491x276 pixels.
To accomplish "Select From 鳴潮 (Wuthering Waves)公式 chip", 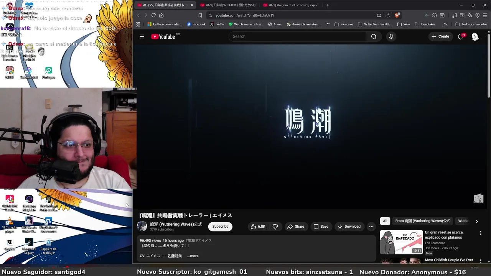I will pyautogui.click(x=423, y=221).
